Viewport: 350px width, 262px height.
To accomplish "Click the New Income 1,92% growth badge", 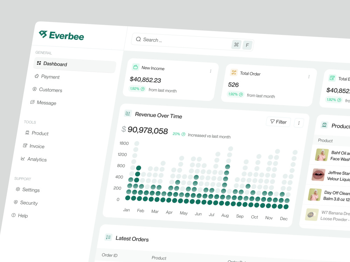I will [x=137, y=89].
